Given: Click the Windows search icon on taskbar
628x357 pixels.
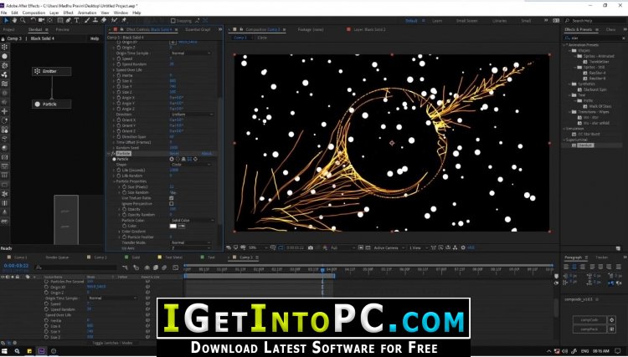Looking at the screenshot, I should tap(18, 351).
